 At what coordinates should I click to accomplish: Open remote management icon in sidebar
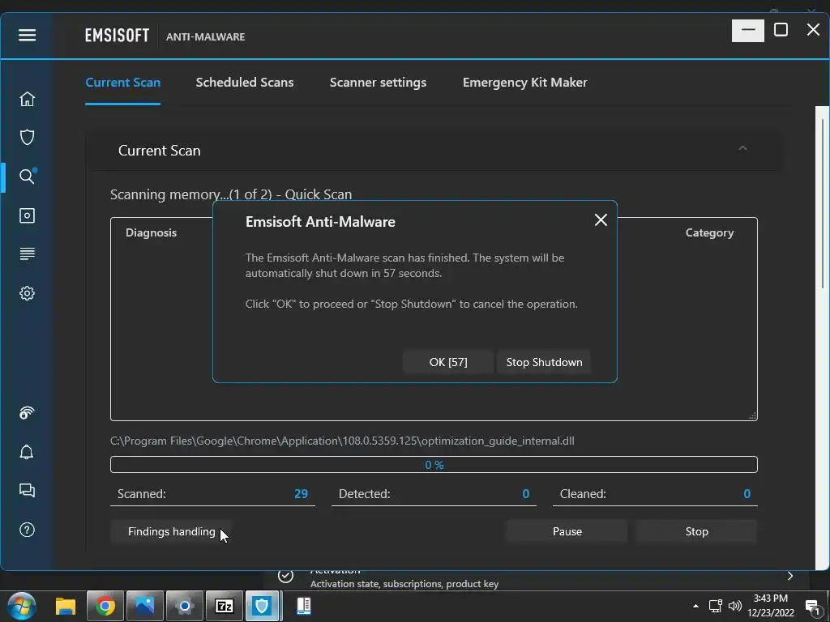click(27, 412)
